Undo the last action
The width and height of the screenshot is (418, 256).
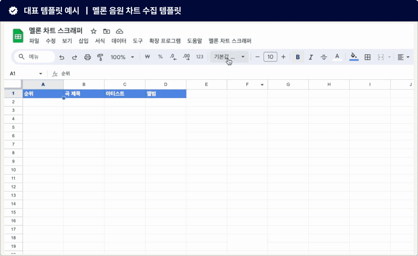61,57
